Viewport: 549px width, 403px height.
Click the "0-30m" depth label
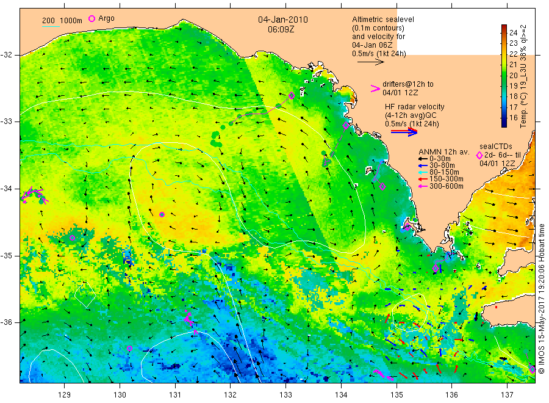440,159
